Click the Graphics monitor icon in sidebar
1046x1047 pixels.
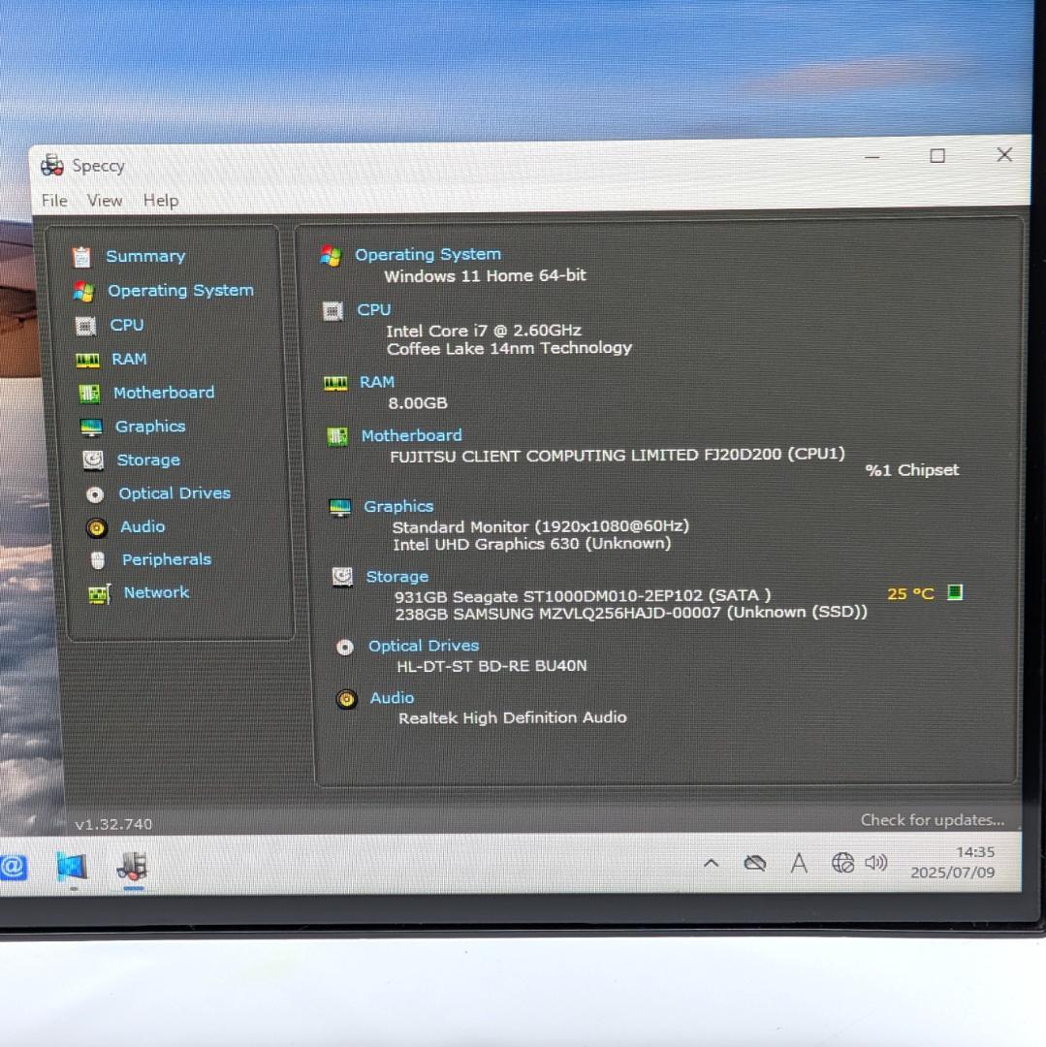click(x=91, y=428)
